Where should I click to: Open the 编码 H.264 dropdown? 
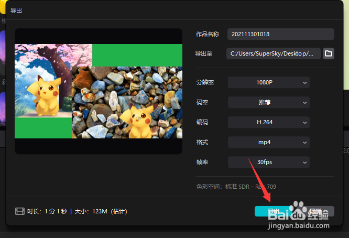(x=269, y=122)
